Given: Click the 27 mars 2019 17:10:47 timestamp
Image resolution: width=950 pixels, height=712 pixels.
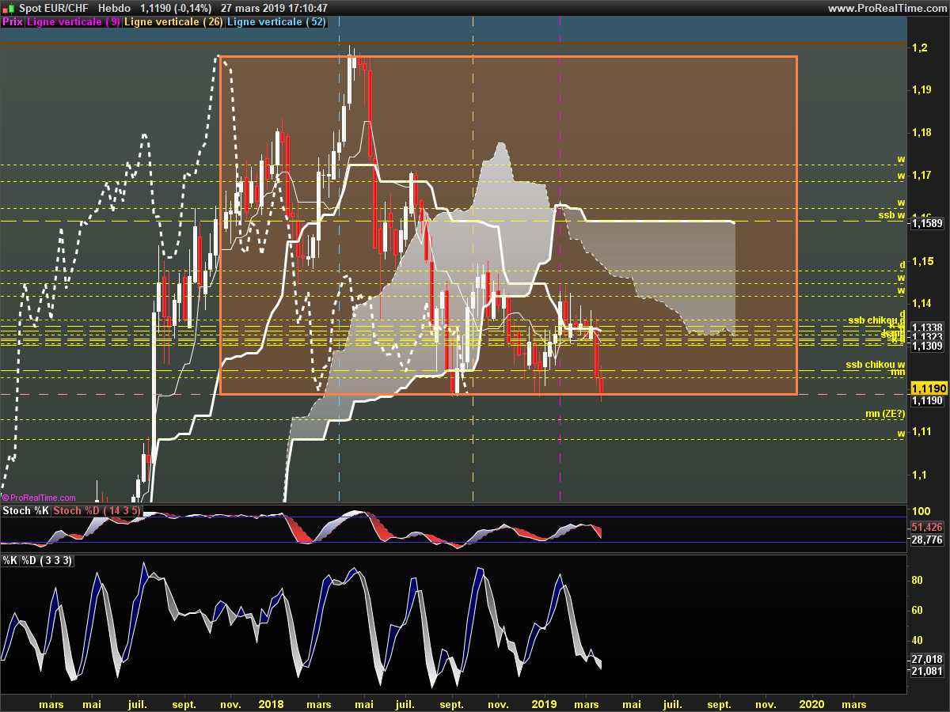Looking at the screenshot, I should (275, 8).
